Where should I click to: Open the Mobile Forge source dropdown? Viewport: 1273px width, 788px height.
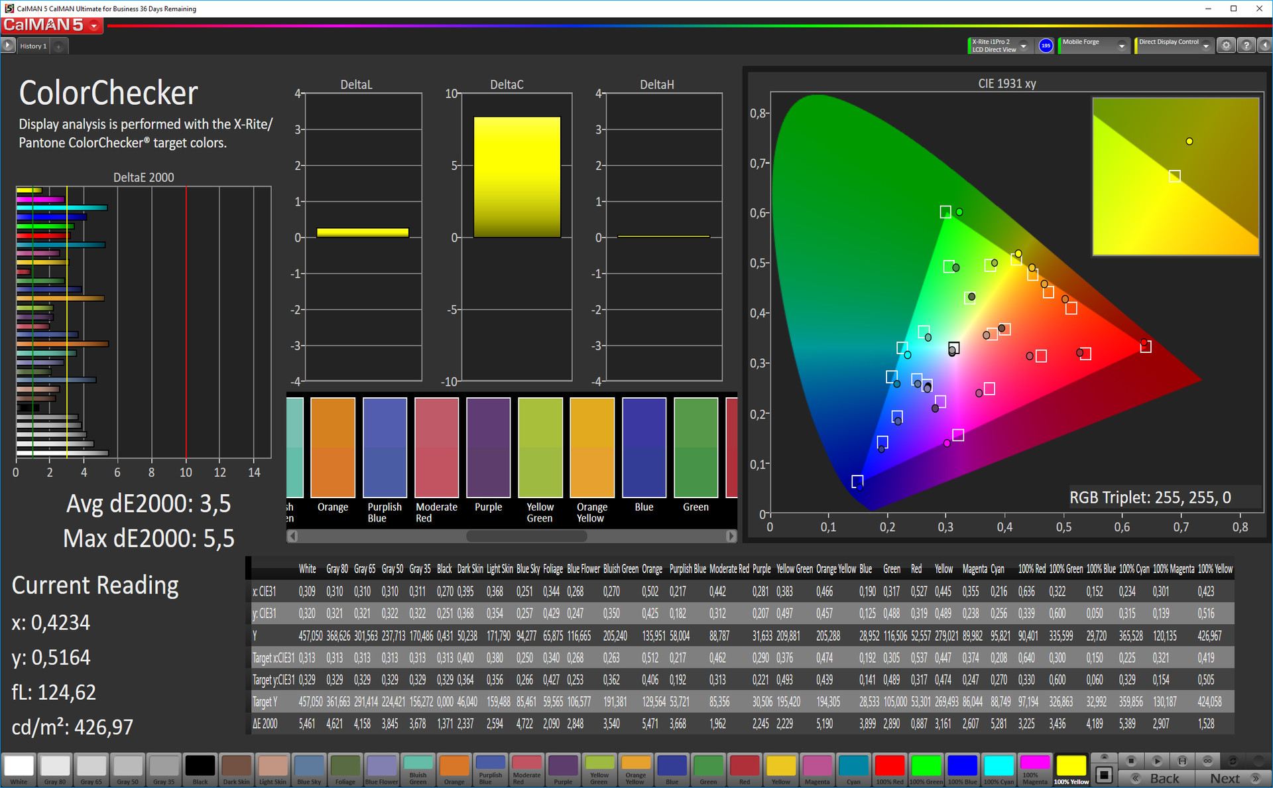point(1121,46)
